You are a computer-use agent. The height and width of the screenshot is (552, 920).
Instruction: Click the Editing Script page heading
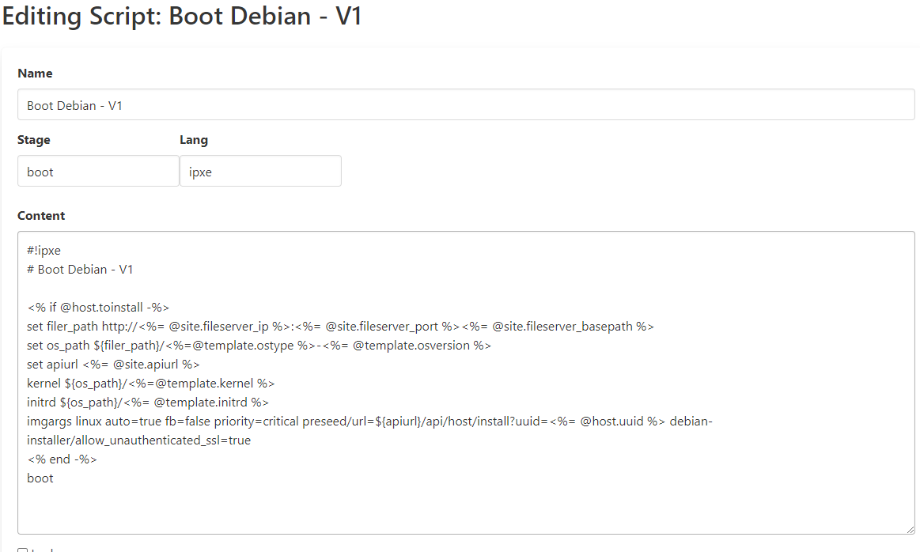pyautogui.click(x=182, y=16)
